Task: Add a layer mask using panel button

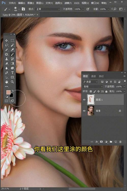Action: (x=101, y=142)
